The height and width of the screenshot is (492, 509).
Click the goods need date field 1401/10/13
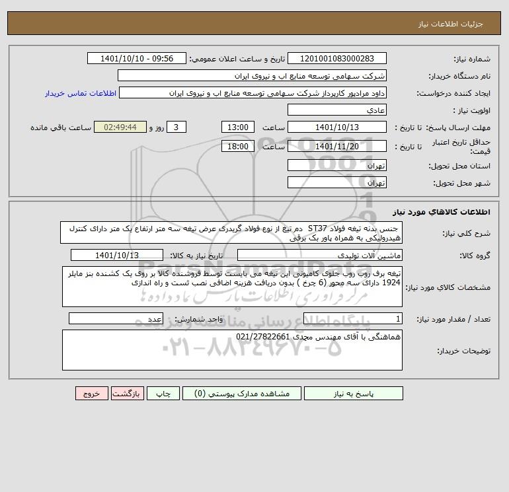click(x=117, y=255)
